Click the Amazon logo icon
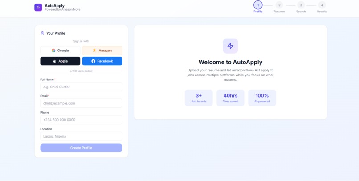This screenshot has width=359, height=181. (94, 51)
